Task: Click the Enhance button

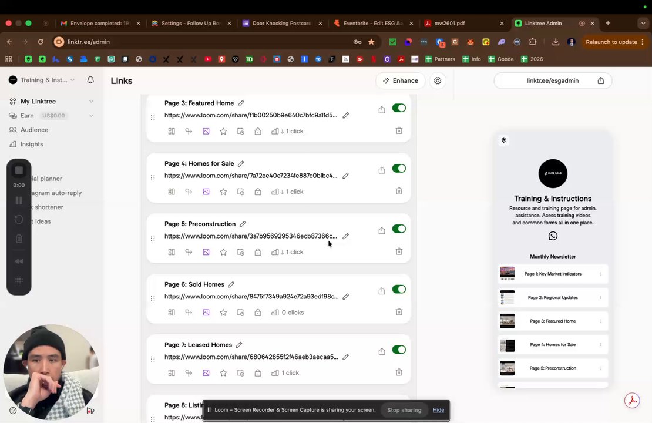Action: tap(401, 80)
